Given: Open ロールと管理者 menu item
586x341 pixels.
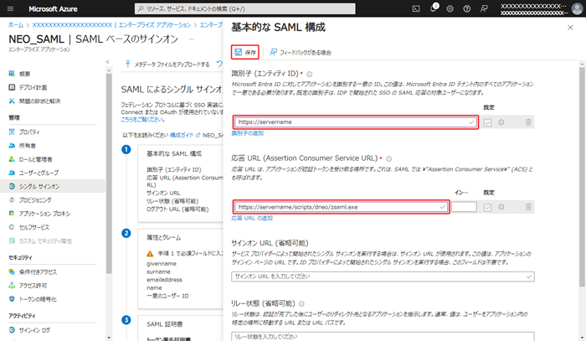Looking at the screenshot, I should pyautogui.click(x=35, y=159).
